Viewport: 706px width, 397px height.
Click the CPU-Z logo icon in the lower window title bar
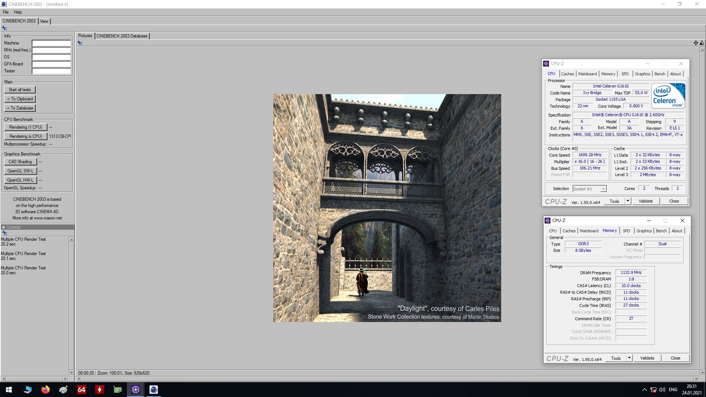[x=548, y=221]
